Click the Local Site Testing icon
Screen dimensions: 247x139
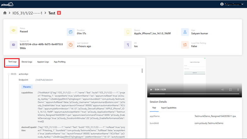185,45
